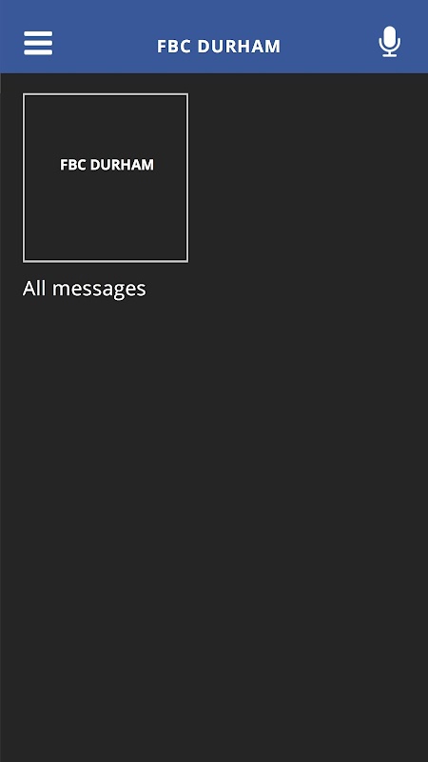Open menu with the three horizontal bars

coord(38,43)
